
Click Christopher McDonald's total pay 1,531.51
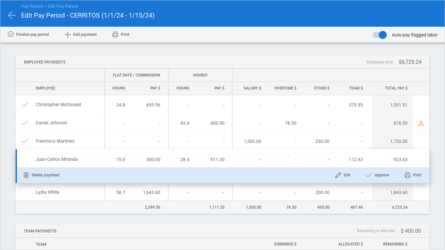click(x=399, y=105)
